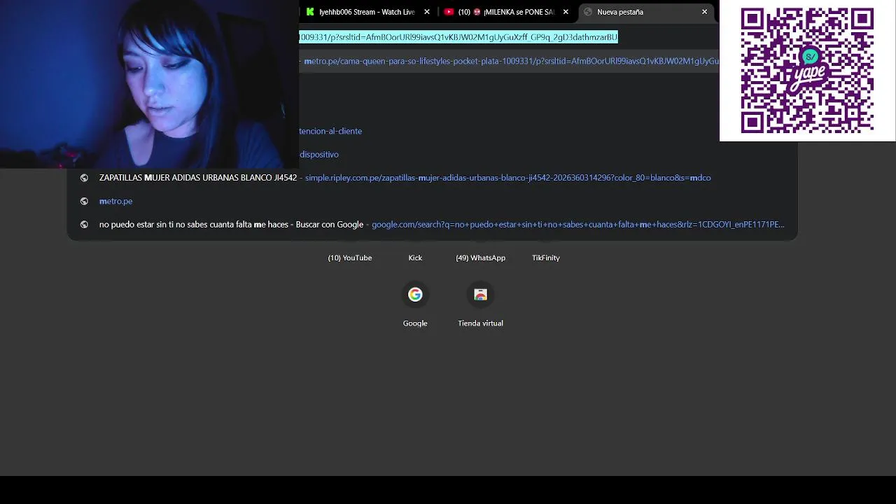
Task: Click the Yape QR code image
Action: [807, 71]
